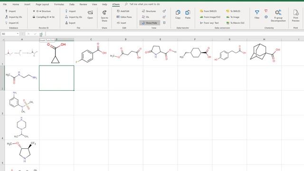Image resolution: width=304 pixels, height=171 pixels.
Task: Select the pyrrolidinone acid structure in E1
Action: [x=161, y=52]
